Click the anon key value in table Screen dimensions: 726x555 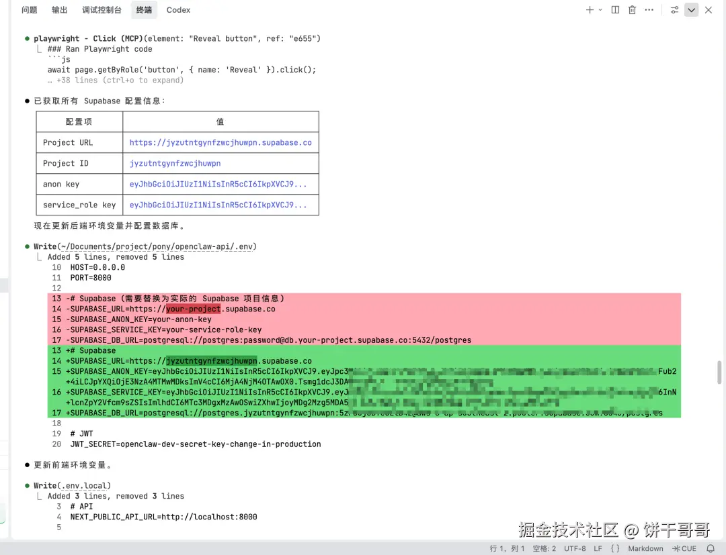coord(218,184)
